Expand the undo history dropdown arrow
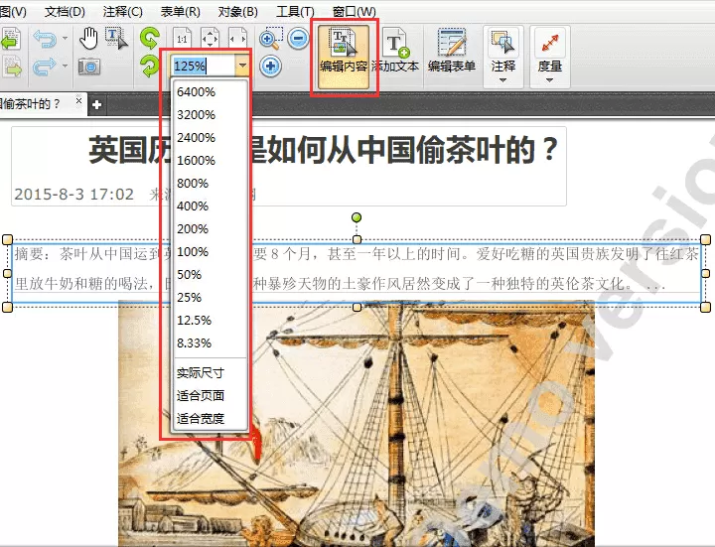Viewport: 715px width, 547px height. click(x=66, y=39)
